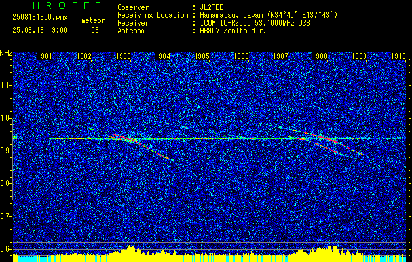Screen dimensions: 412x262
Task: Click the meteor count 58
Action: coord(95,30)
